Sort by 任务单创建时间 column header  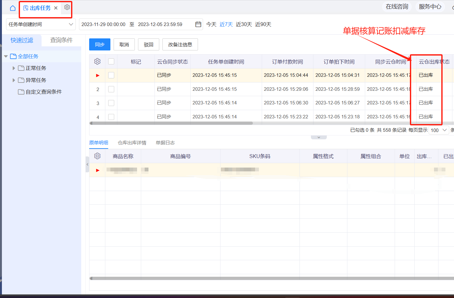[226, 62]
